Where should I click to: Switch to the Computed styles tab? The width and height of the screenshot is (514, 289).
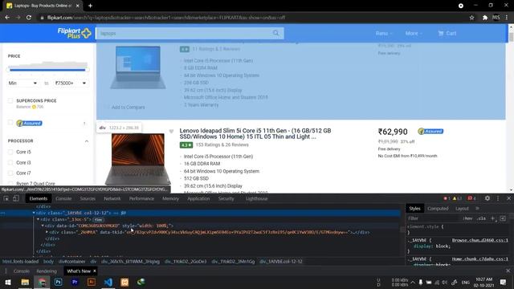(x=438, y=209)
